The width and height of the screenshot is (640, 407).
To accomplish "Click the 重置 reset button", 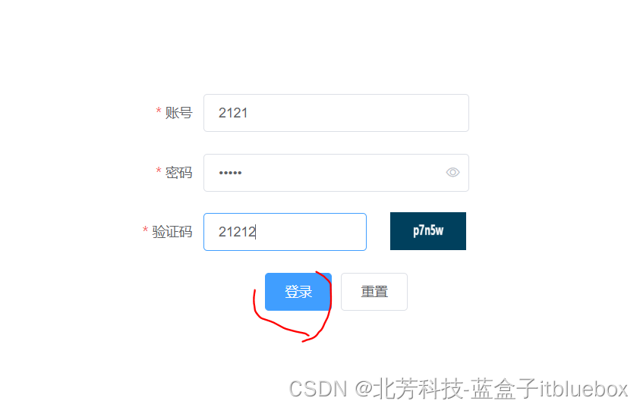I will pyautogui.click(x=374, y=292).
